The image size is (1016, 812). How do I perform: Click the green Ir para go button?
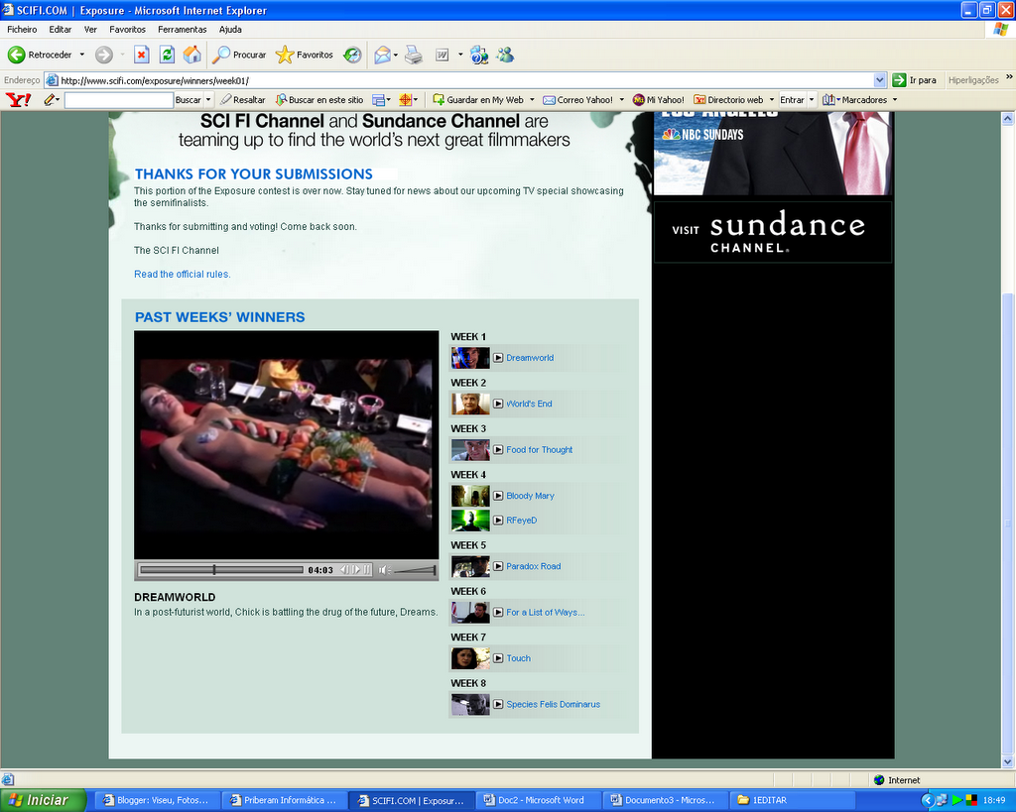coord(914,80)
